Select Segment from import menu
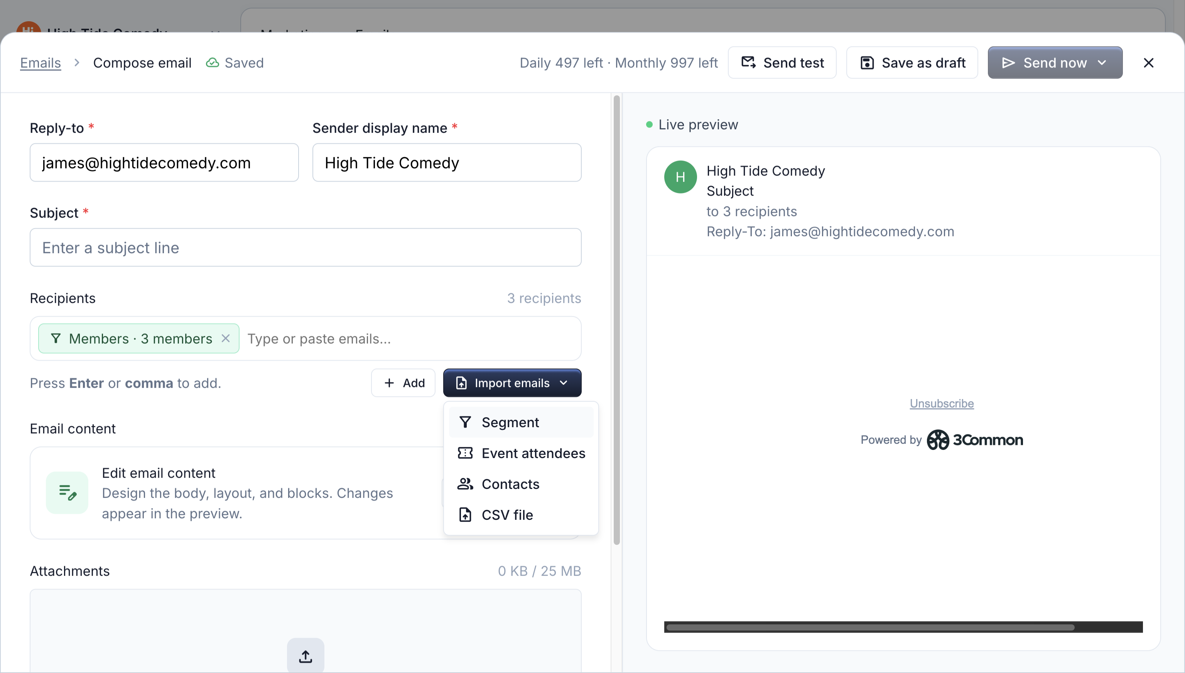Image resolution: width=1185 pixels, height=673 pixels. tap(521, 422)
